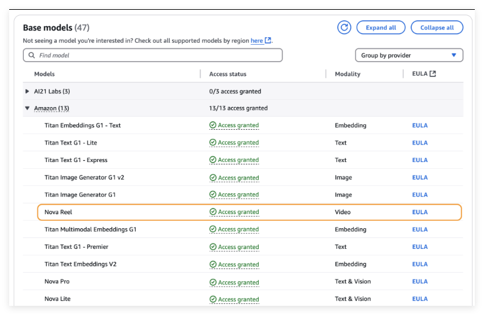Click the Expand all button
Screen dimensions: 484x315
381,28
